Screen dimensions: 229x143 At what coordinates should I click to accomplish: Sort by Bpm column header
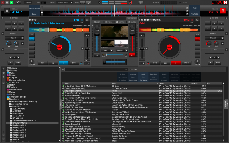pyautogui.click(x=214, y=84)
